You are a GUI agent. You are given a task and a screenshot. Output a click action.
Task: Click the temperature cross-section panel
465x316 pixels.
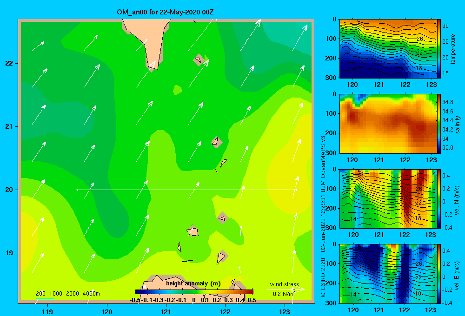pos(388,49)
